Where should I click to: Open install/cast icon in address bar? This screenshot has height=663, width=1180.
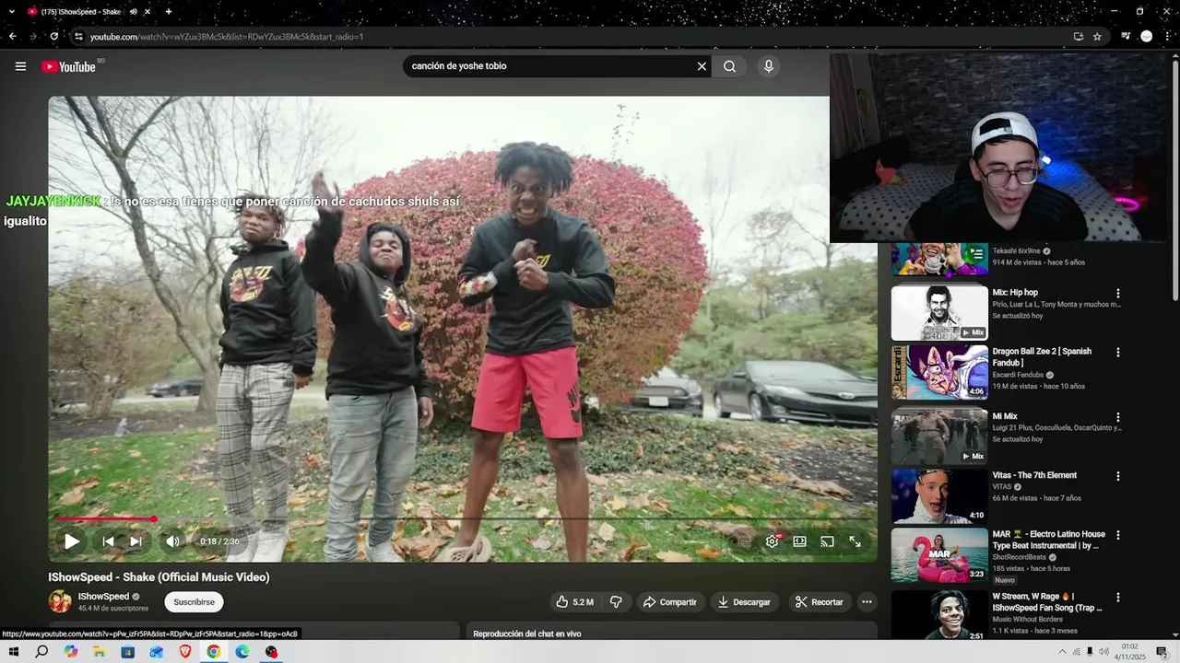(1078, 37)
